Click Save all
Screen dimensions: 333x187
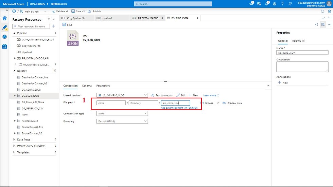pyautogui.click(x=78, y=11)
